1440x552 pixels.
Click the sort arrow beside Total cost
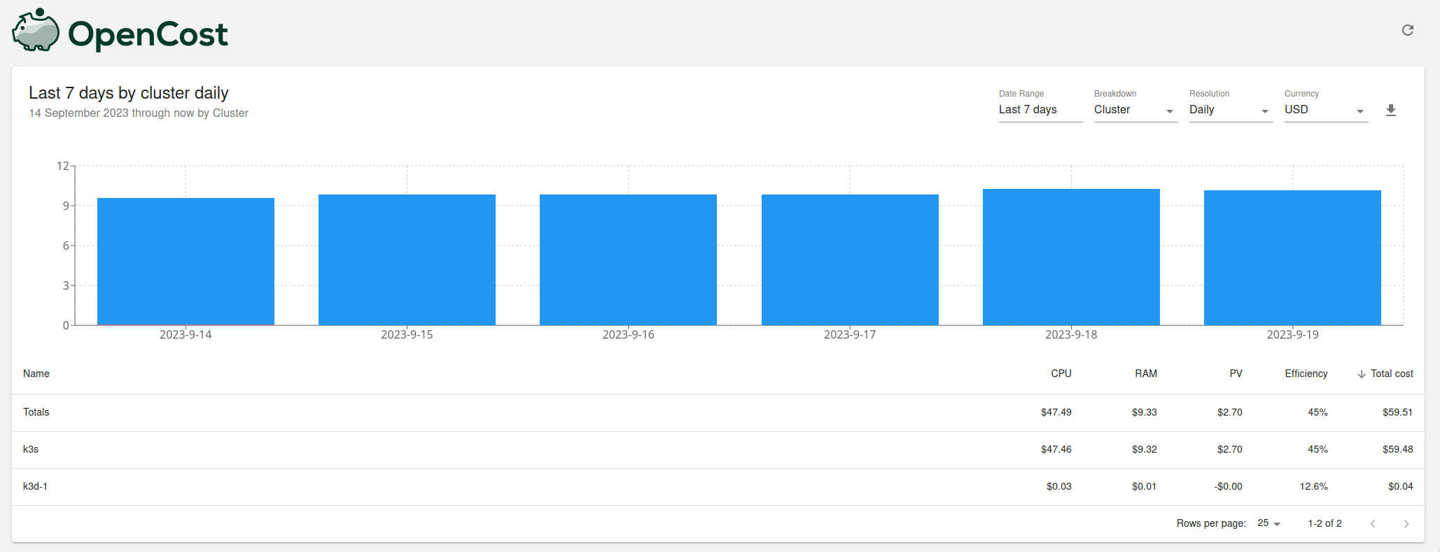pyautogui.click(x=1361, y=374)
